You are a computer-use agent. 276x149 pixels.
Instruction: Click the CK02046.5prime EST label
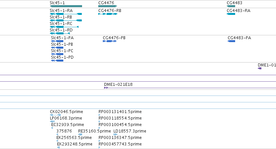point(66,112)
